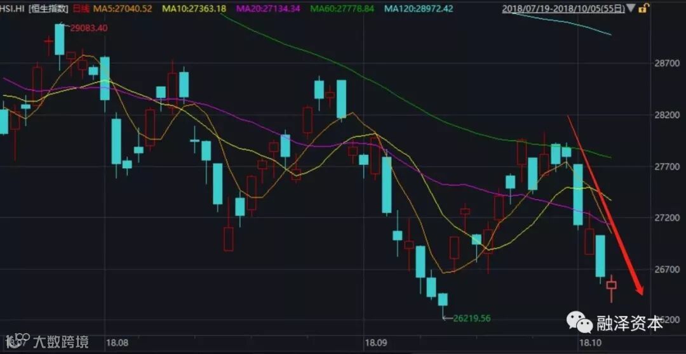Select the HSI.HI ticker code
This screenshot has width=686, height=354.
point(13,9)
